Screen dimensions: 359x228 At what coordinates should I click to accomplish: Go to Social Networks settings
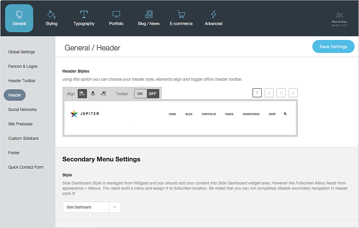tap(23, 110)
